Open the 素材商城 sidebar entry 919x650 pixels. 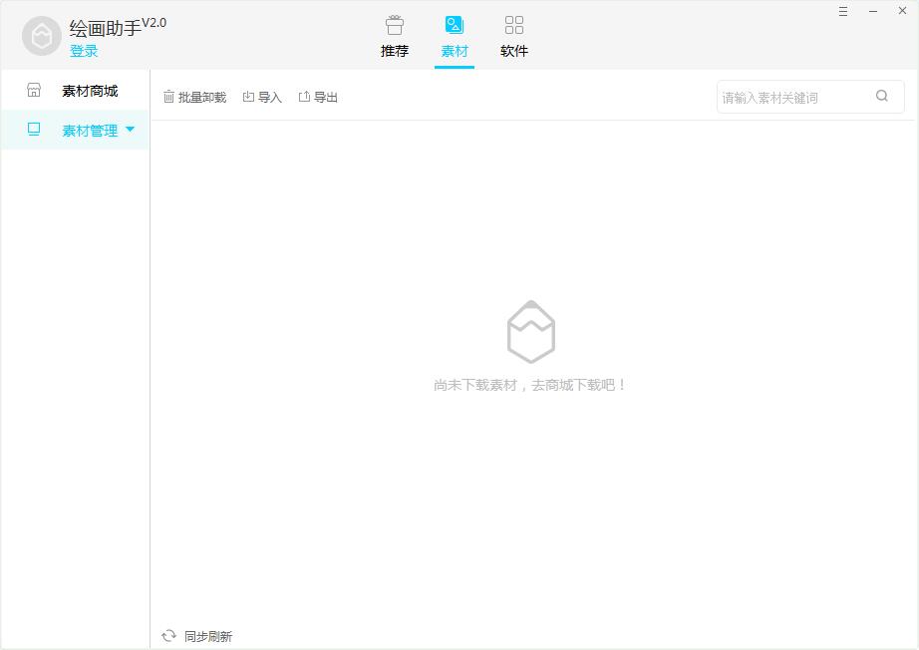pos(89,90)
